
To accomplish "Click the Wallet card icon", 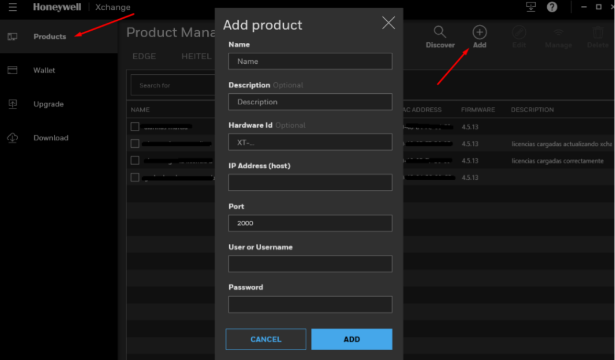I will (13, 70).
